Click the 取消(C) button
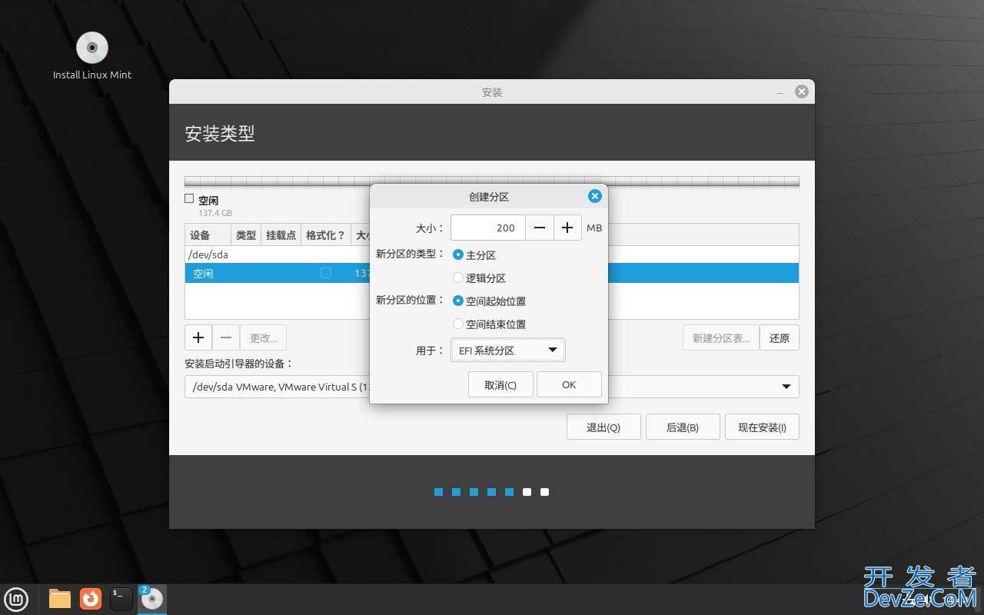This screenshot has height=615, width=984. point(500,385)
